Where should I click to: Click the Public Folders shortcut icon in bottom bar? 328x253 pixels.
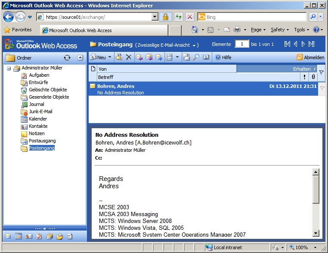coord(60,236)
